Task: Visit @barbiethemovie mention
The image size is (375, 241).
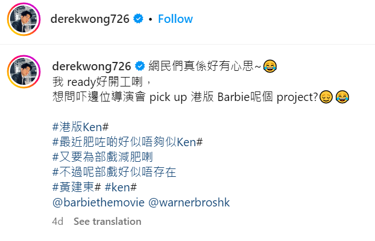Action: [99, 203]
